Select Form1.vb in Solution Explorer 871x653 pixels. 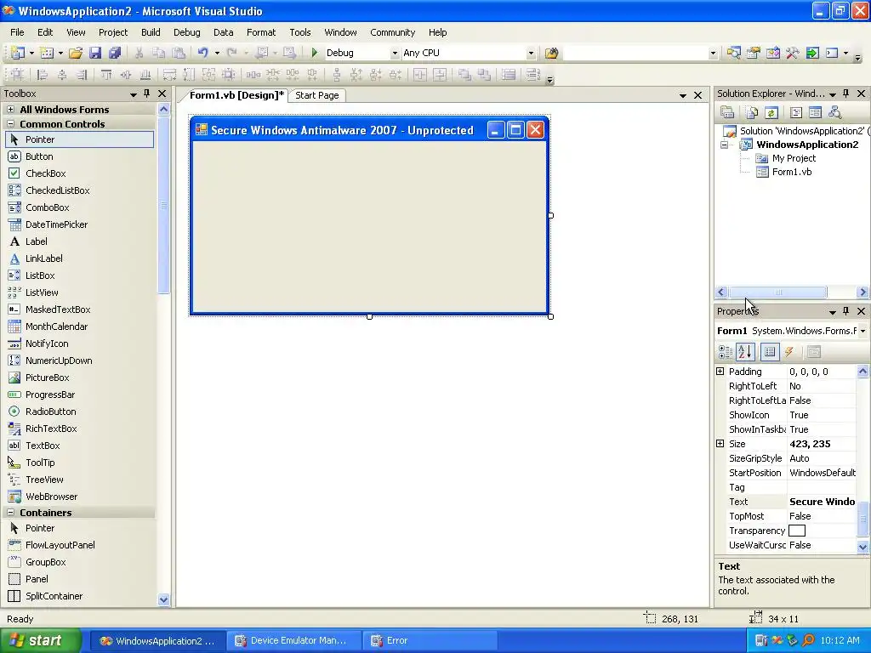(x=792, y=172)
